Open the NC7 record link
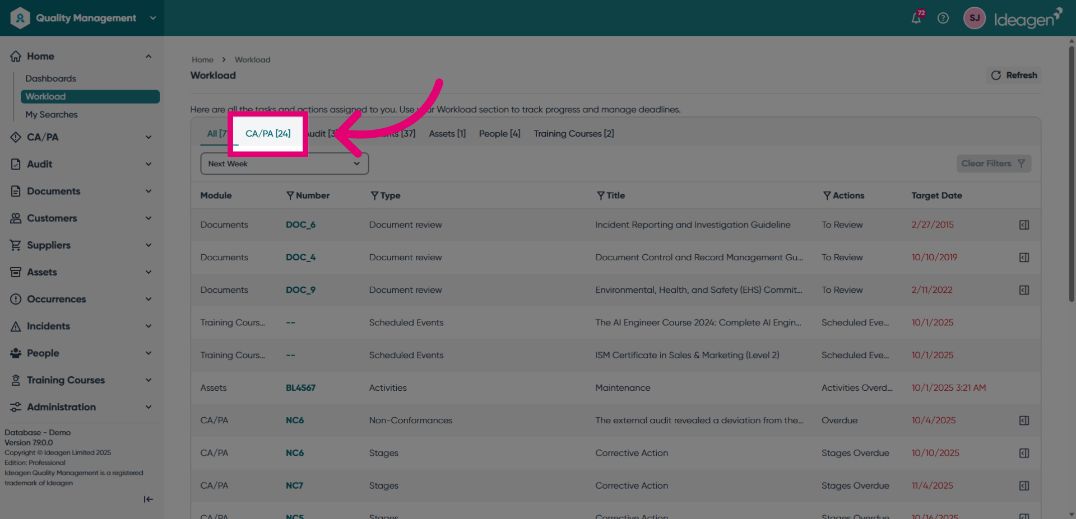 pyautogui.click(x=294, y=486)
